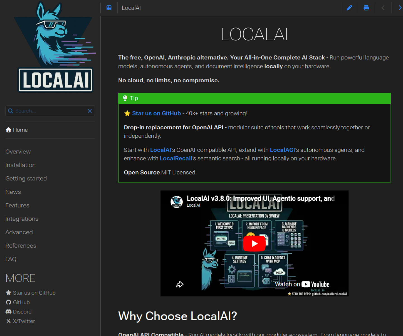The width and height of the screenshot is (403, 336).
Task: Open the Home sidebar entry
Action: 17,130
